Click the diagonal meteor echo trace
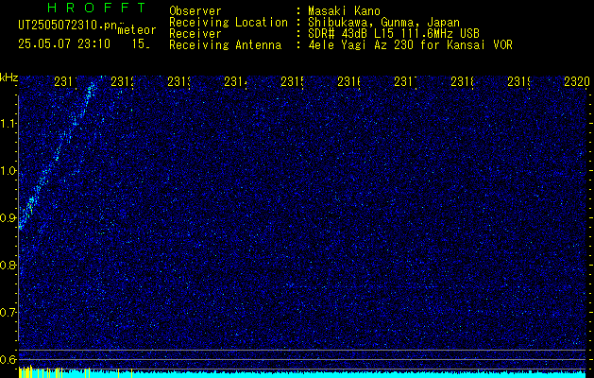 point(57,155)
